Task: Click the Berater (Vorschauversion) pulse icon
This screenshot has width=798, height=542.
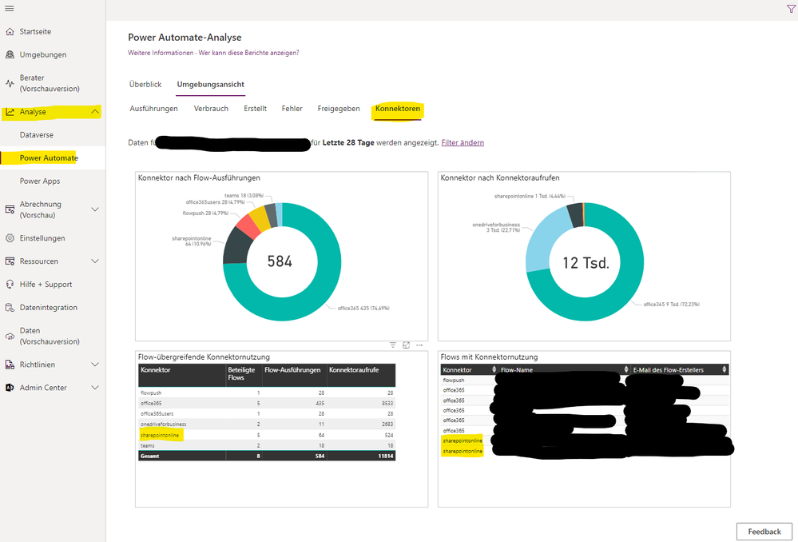Action: [10, 83]
